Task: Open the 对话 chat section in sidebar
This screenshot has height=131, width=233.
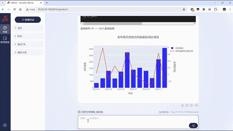Action: (x=5, y=29)
